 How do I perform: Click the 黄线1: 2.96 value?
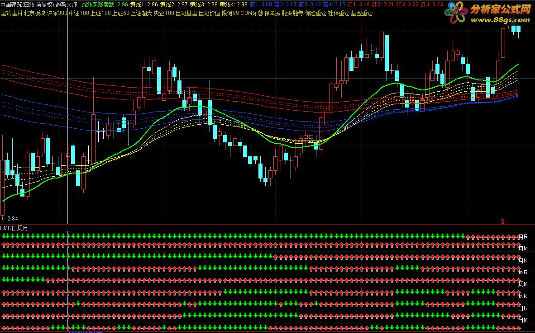144,5
